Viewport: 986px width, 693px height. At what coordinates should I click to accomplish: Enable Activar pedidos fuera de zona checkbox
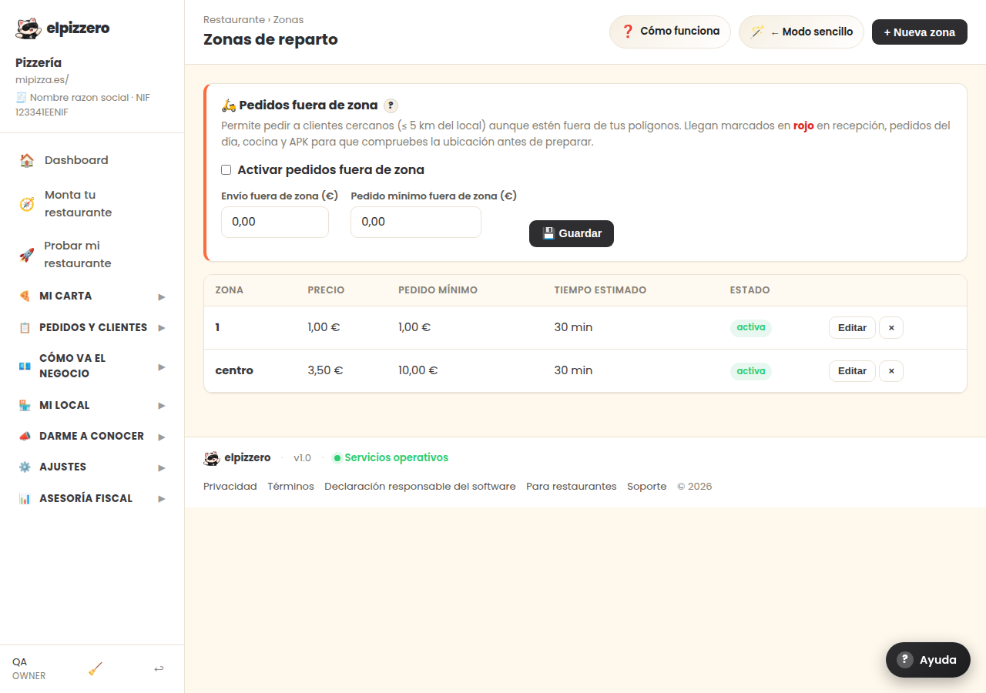[226, 170]
